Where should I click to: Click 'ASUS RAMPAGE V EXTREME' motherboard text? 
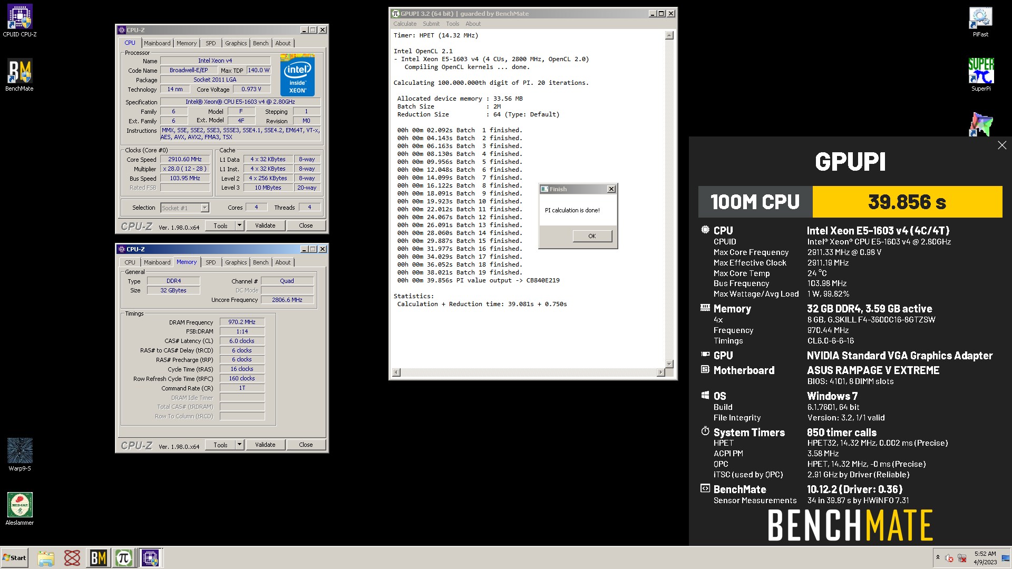tap(873, 370)
